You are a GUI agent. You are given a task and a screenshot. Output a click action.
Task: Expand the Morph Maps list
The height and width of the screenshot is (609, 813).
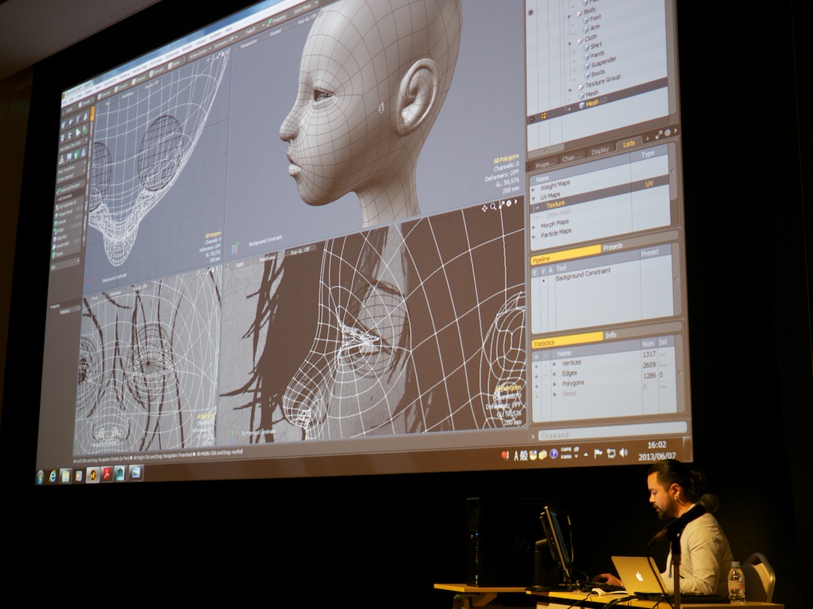pyautogui.click(x=534, y=228)
